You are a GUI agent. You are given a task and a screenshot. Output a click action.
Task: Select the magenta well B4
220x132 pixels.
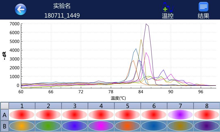tap(101, 126)
